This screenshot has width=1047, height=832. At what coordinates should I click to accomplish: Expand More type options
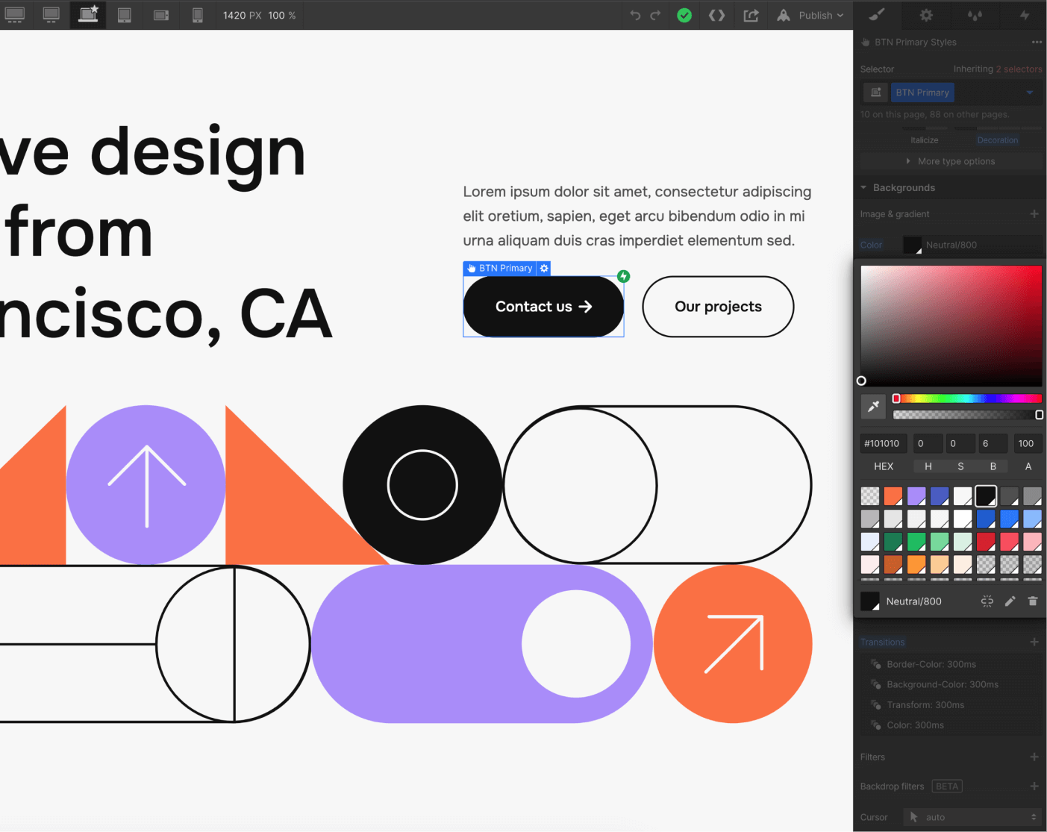click(951, 161)
